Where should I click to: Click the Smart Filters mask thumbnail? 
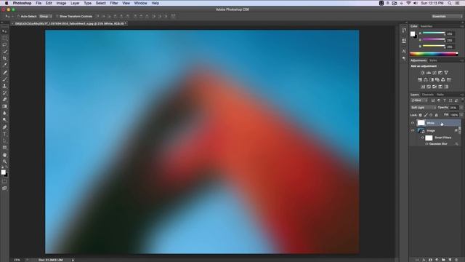(x=429, y=138)
